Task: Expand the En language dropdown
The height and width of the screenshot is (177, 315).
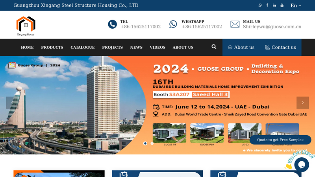Action: point(296,6)
